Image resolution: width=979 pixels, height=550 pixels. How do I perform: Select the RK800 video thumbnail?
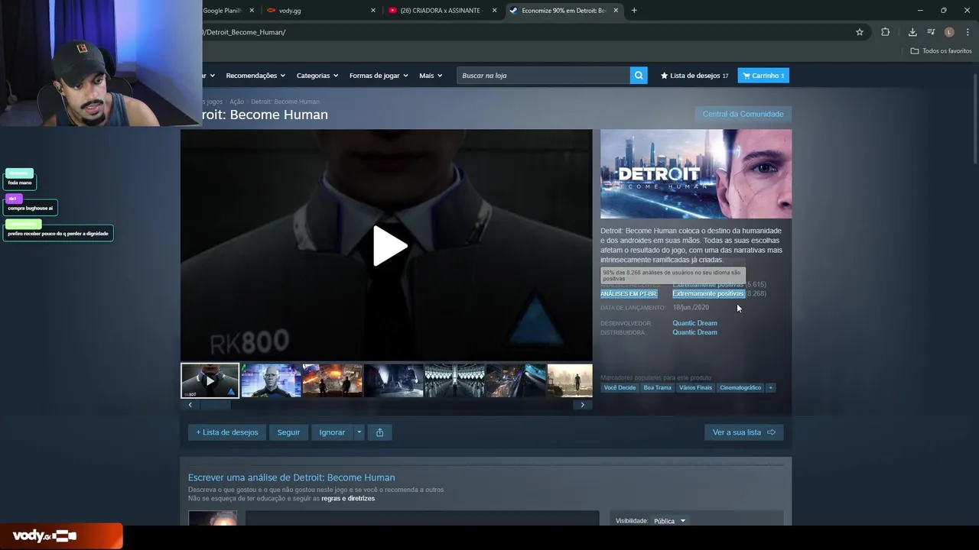click(x=210, y=380)
